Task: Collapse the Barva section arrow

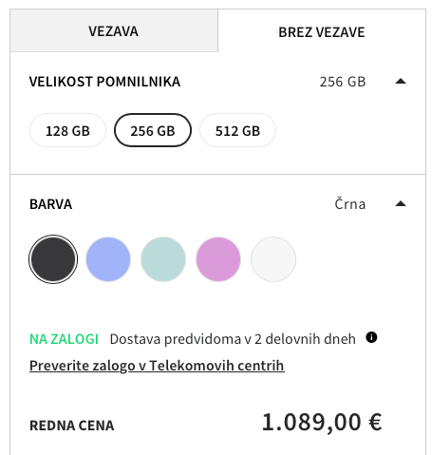Action: click(401, 203)
